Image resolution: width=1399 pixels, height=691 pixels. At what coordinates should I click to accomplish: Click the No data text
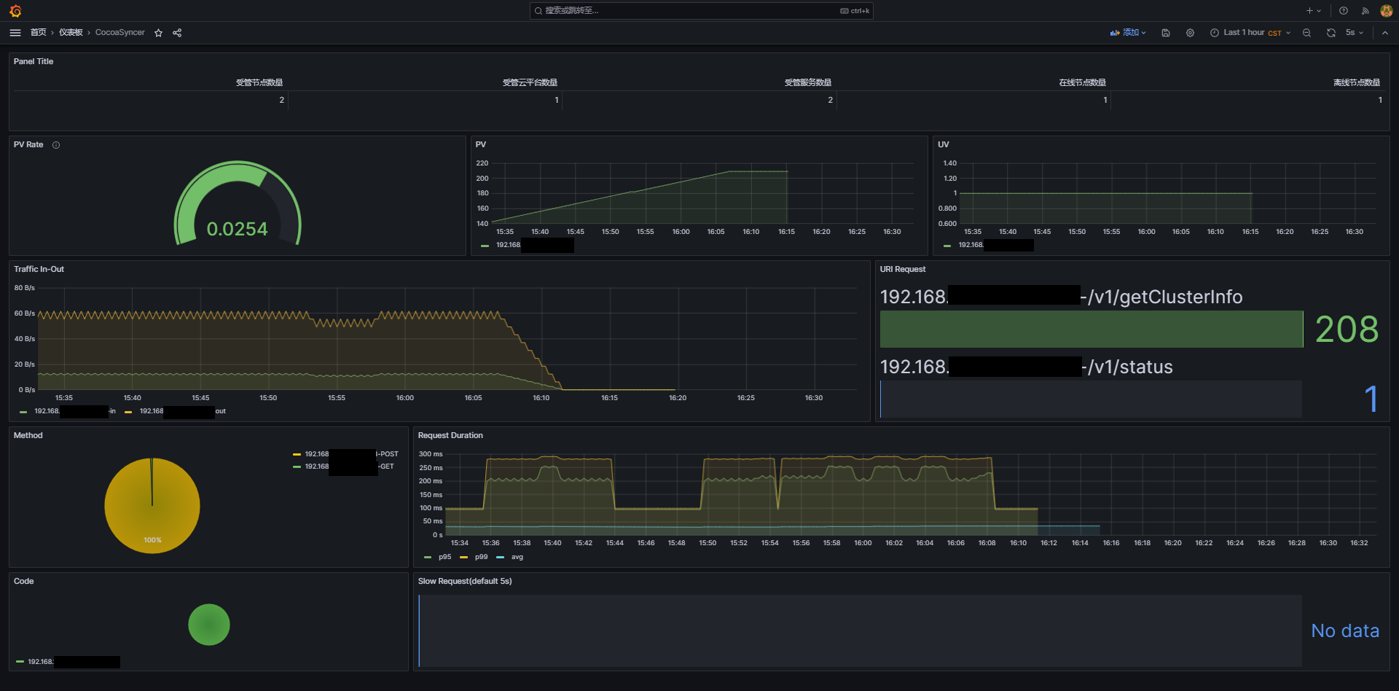pyautogui.click(x=1345, y=631)
